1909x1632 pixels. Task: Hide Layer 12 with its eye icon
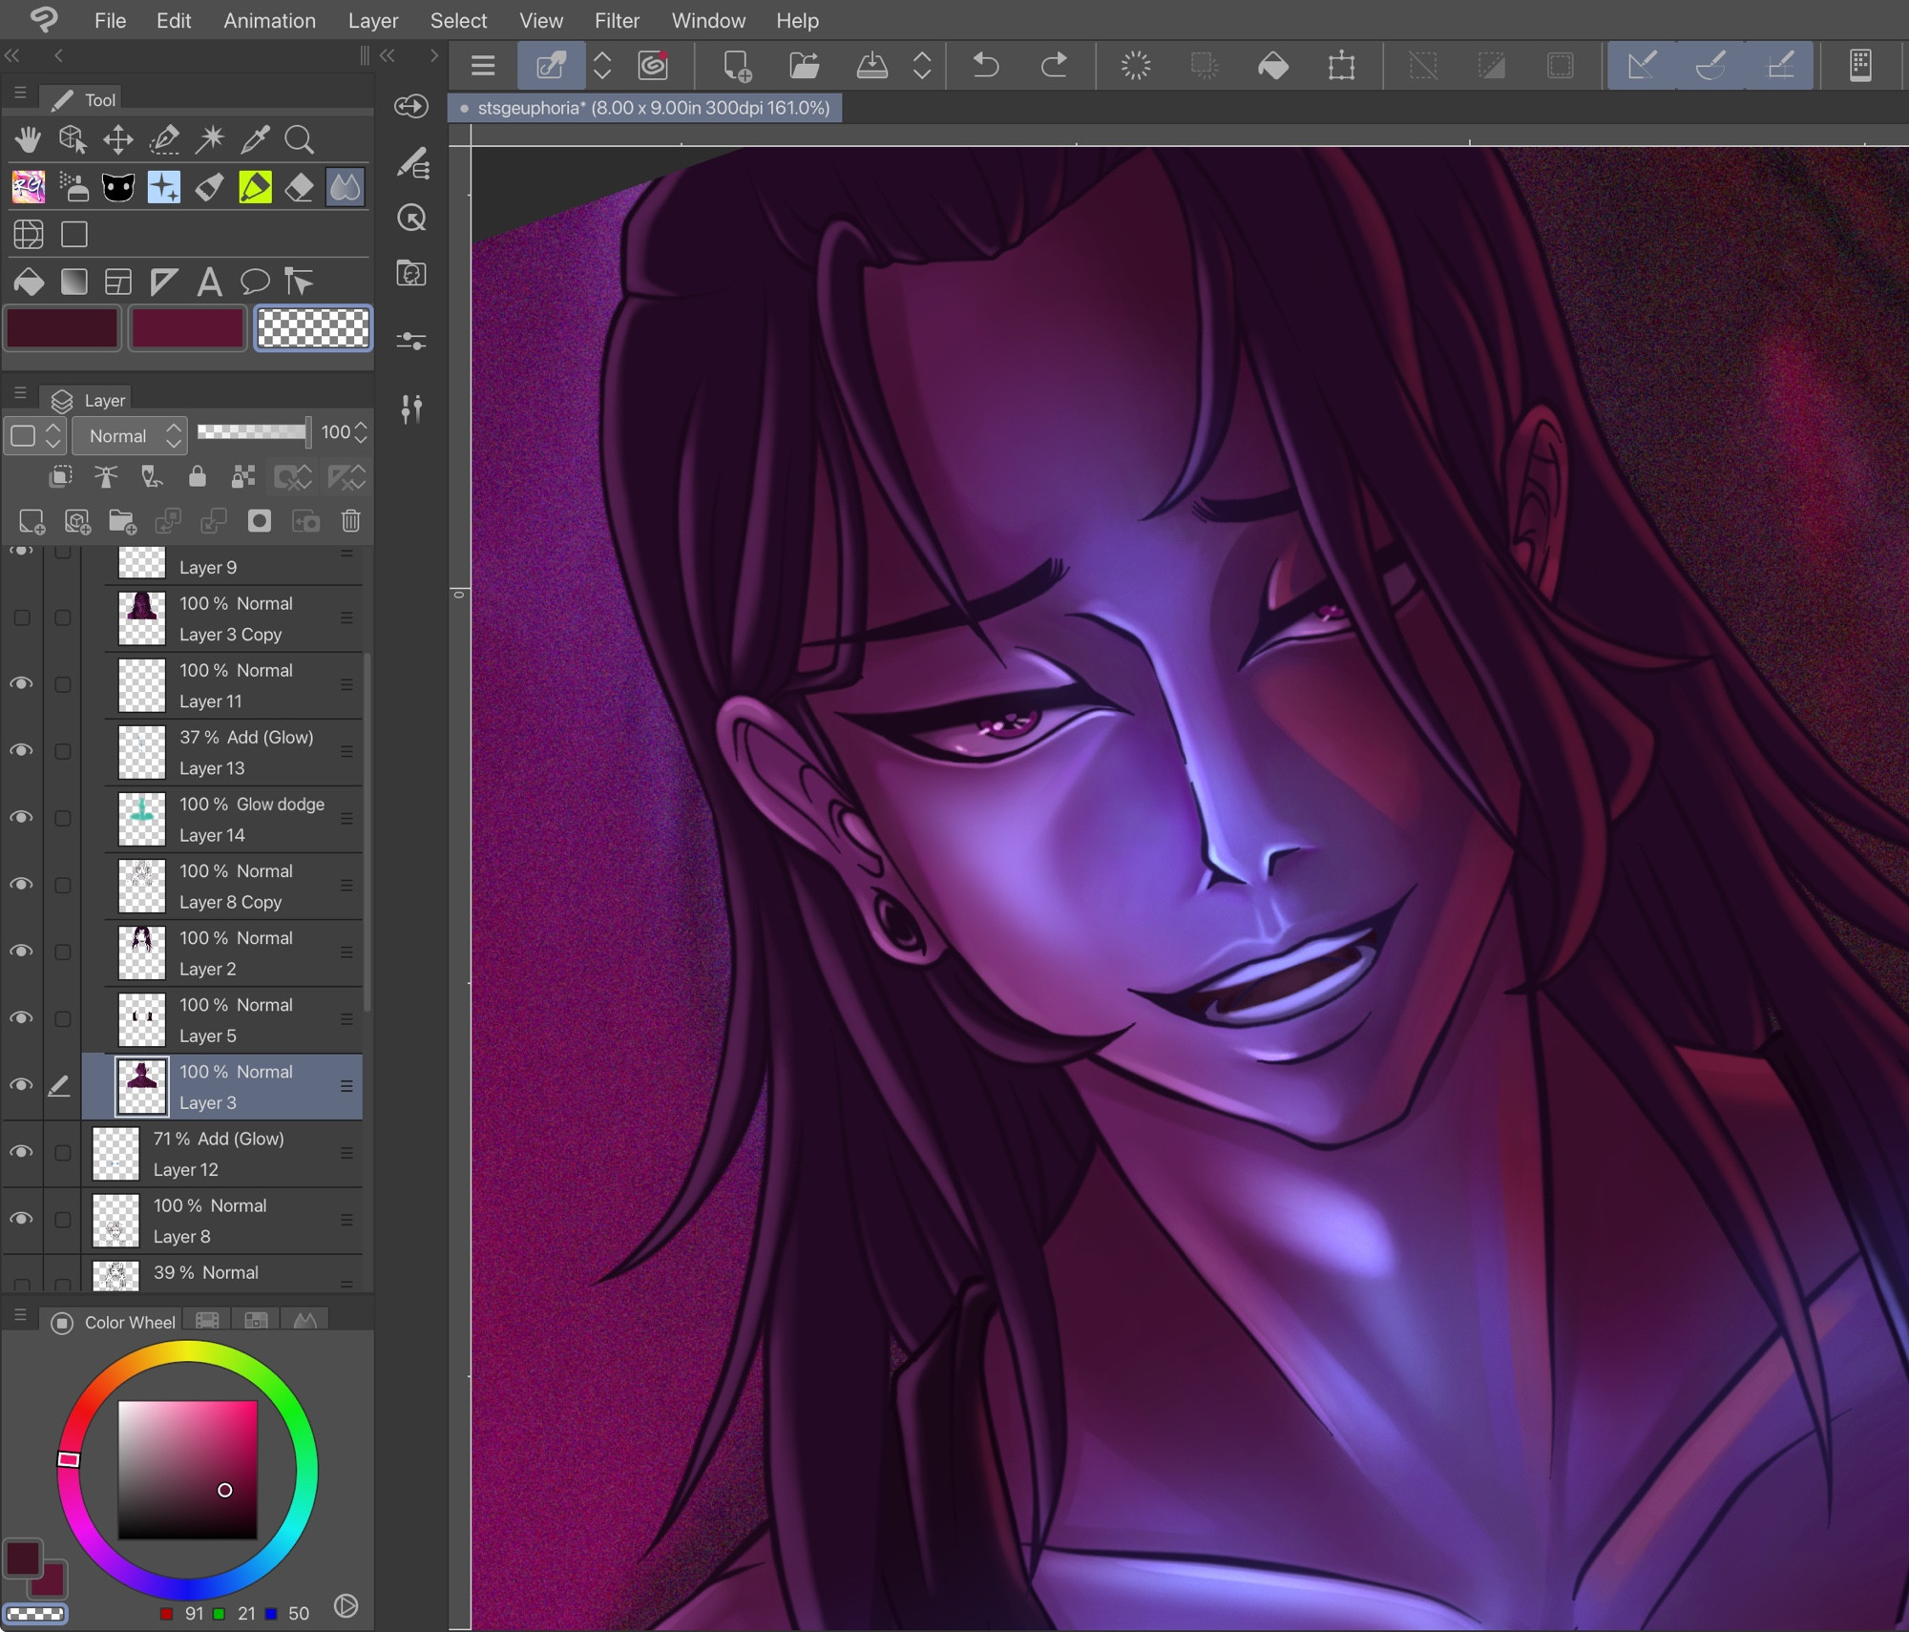pyautogui.click(x=21, y=1152)
